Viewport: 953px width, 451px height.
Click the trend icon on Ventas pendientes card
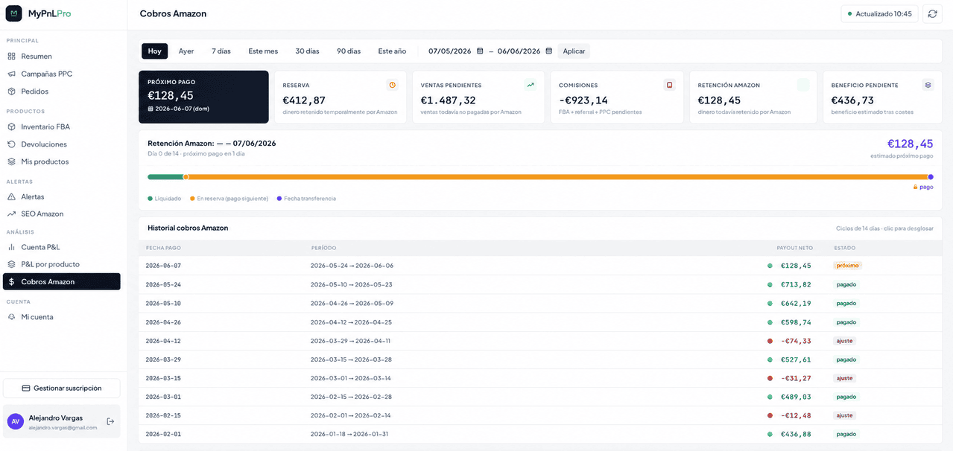(531, 85)
